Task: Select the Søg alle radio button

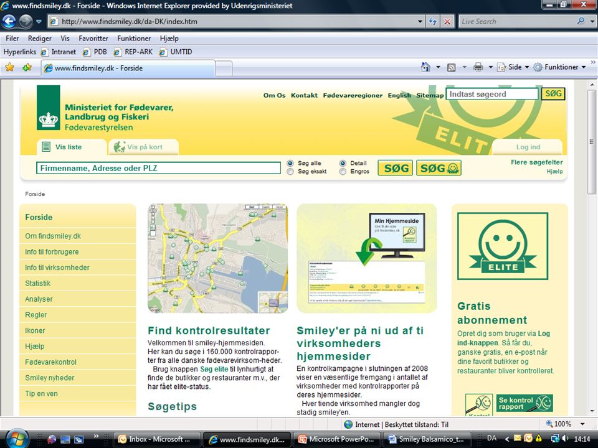Action: (290, 163)
